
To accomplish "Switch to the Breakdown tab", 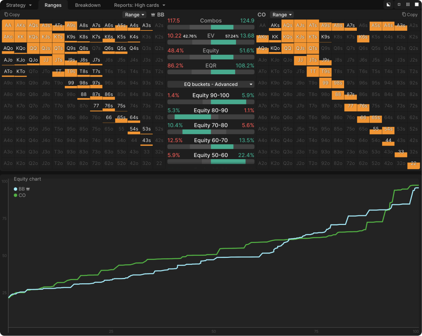I will (x=87, y=5).
